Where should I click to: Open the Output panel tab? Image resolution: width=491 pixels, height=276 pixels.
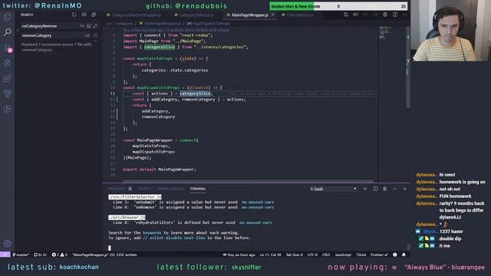(145, 189)
